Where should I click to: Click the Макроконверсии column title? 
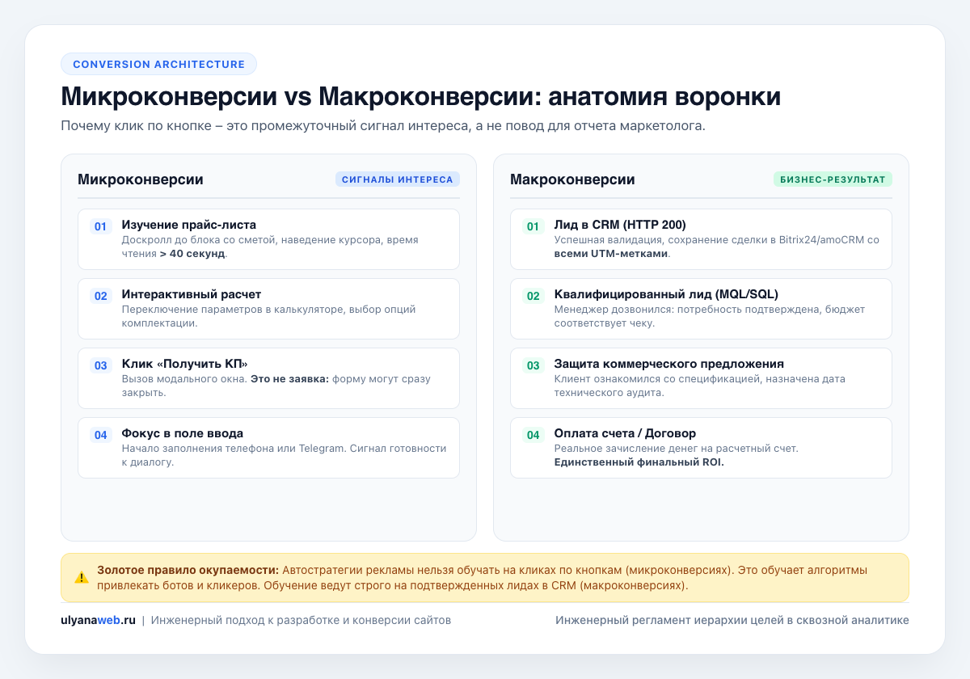pyautogui.click(x=572, y=179)
